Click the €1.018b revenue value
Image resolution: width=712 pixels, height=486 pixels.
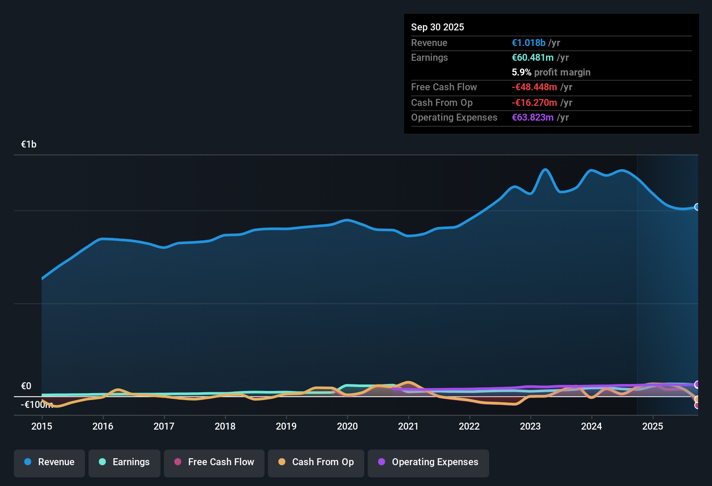pos(528,43)
